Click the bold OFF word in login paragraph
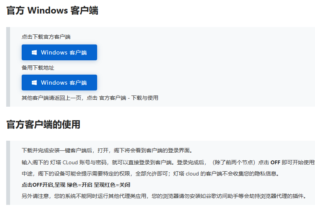This screenshot has height=213, width=315. [275, 162]
